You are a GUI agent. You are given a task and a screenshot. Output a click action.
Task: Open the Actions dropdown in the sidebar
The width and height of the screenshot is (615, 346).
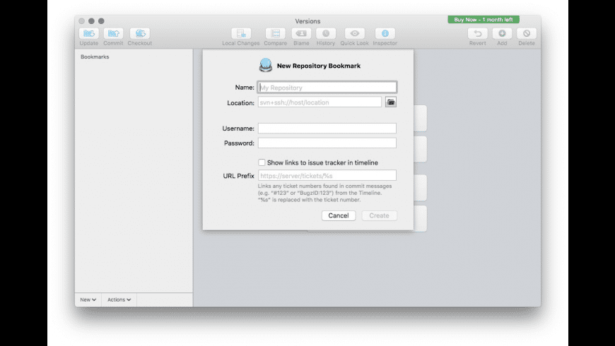[119, 299]
